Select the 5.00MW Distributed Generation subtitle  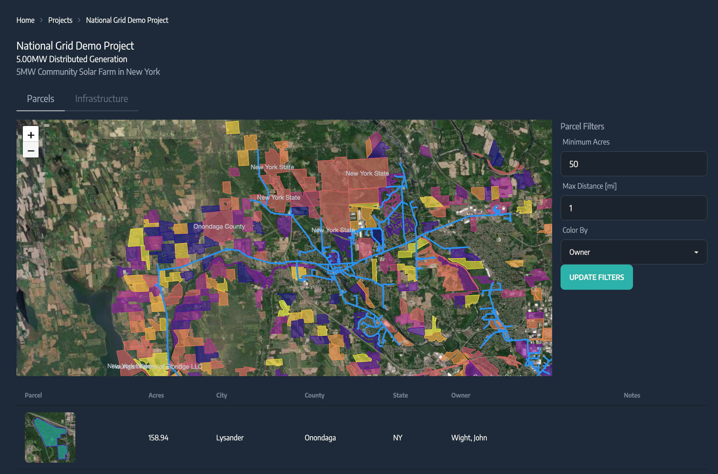pyautogui.click(x=72, y=59)
